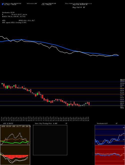125x165 pixels.
Task: Click the blue SMA legend square
Action: (x=2, y=4)
